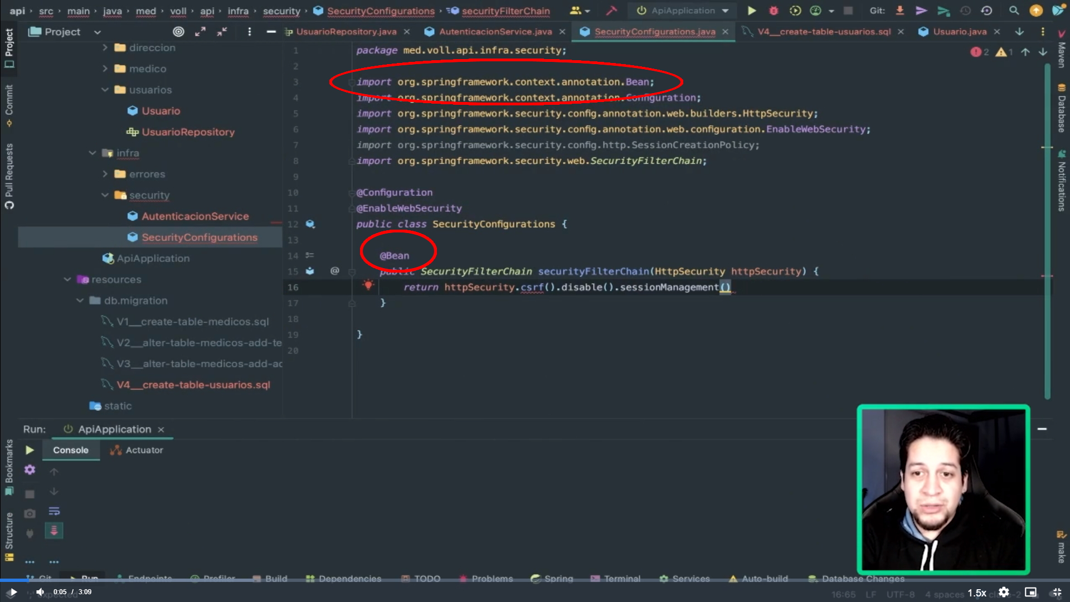Open V1__create-table-medicos.sql file
The width and height of the screenshot is (1070, 602).
click(192, 322)
